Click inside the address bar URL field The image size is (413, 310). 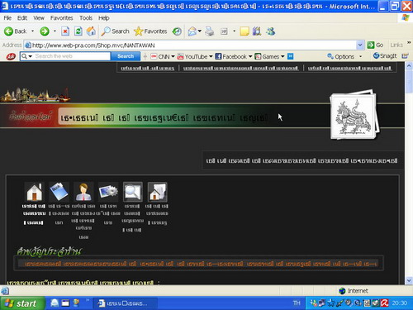[x=192, y=45]
